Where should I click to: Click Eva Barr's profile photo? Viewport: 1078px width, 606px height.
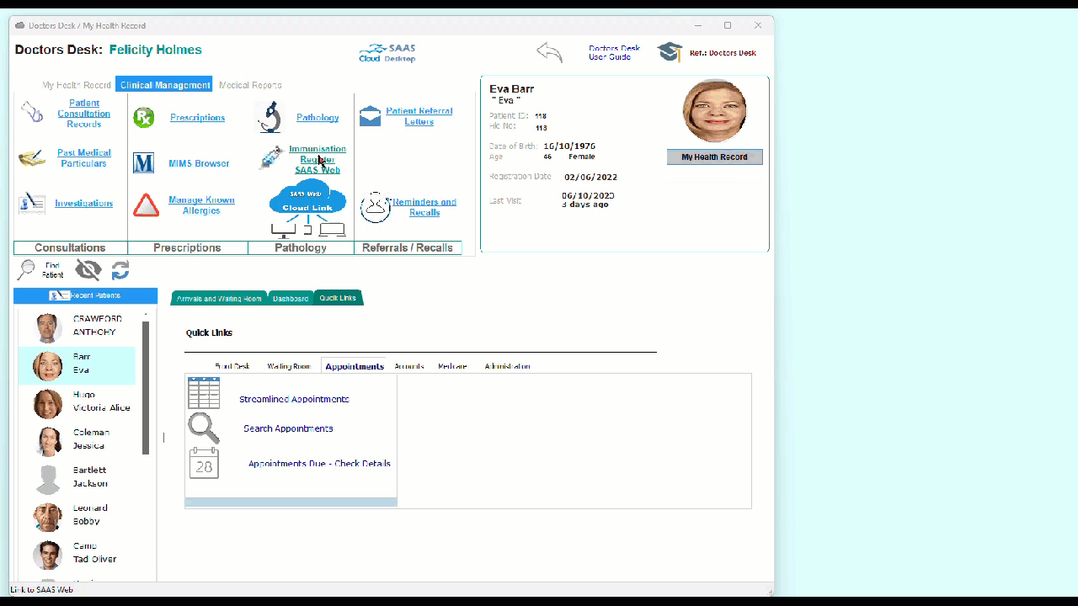pyautogui.click(x=714, y=111)
